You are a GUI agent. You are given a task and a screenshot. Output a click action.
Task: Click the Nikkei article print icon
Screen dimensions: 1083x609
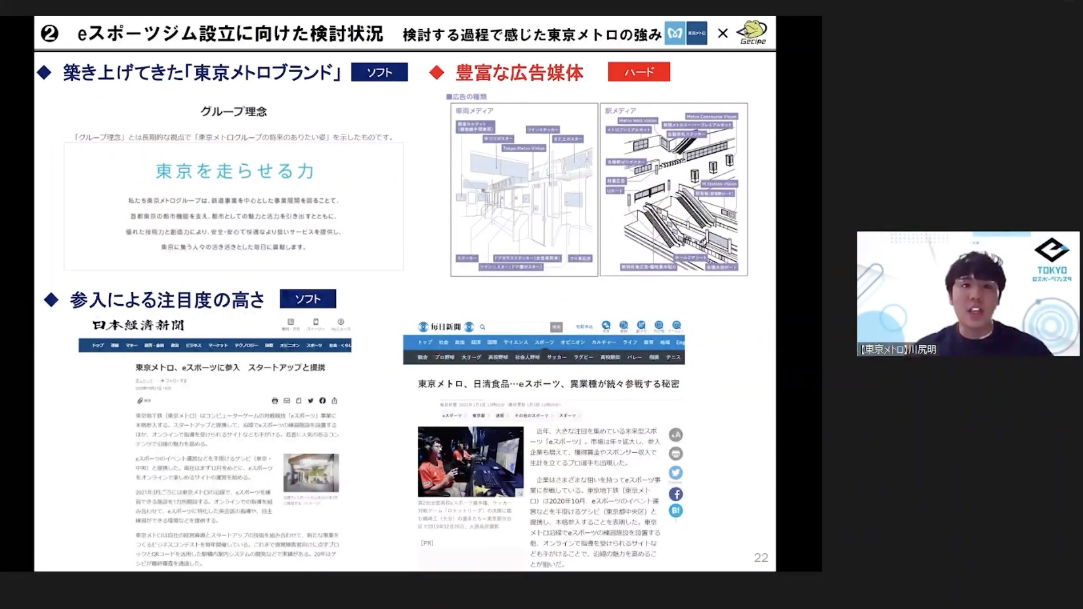click(x=274, y=400)
